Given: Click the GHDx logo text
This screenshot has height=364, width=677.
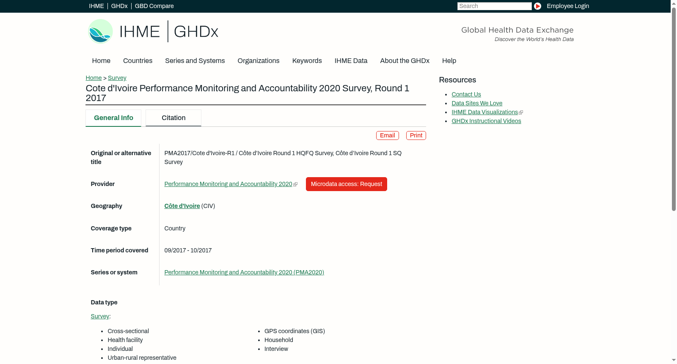Looking at the screenshot, I should [x=196, y=32].
